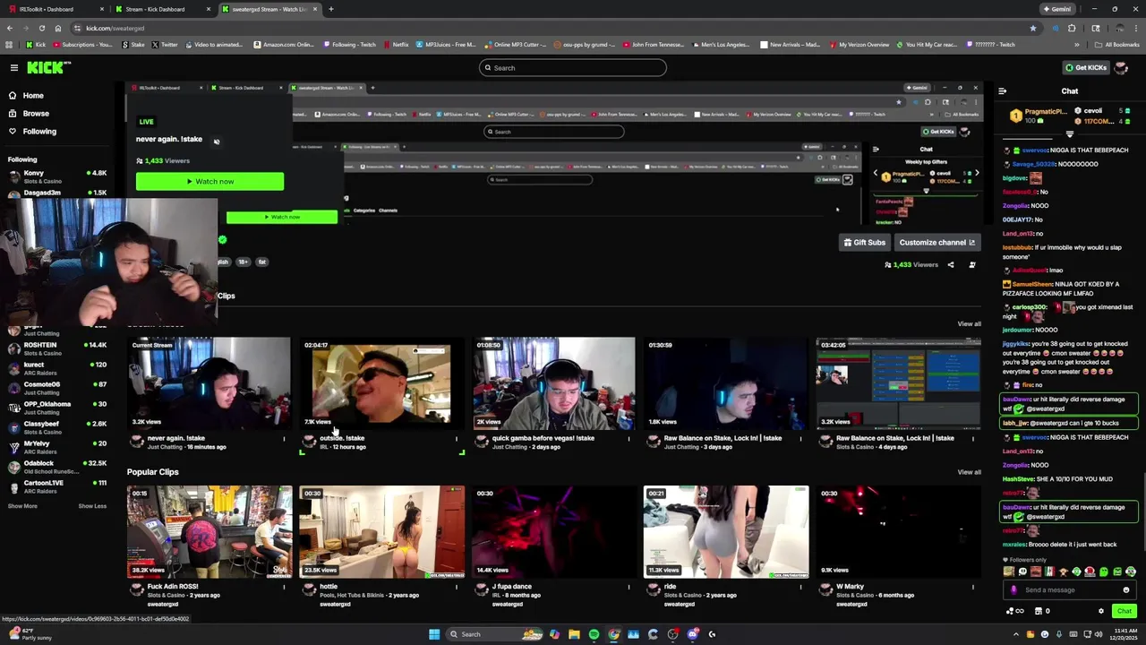The image size is (1146, 645).
Task: Open chat settings gear icon
Action: click(1101, 611)
